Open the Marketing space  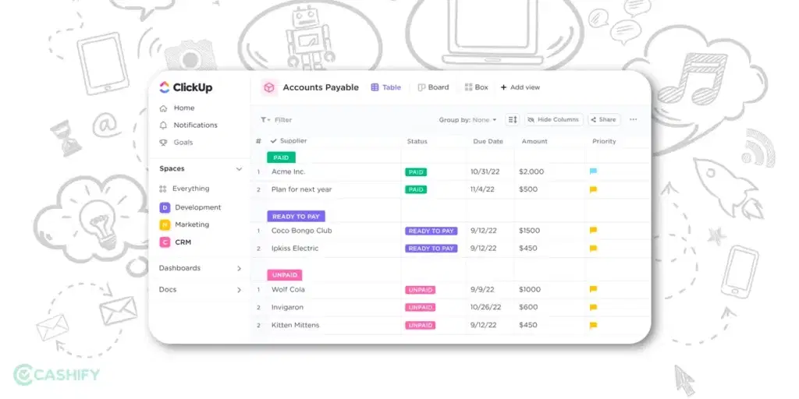(192, 224)
